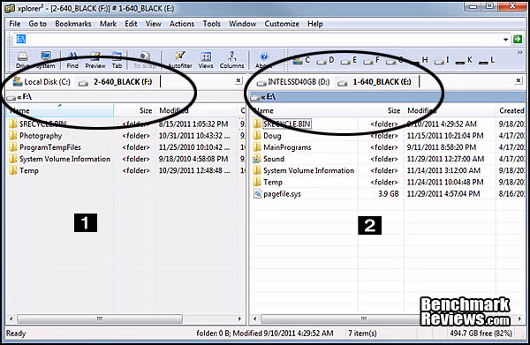Image resolution: width=530 pixels, height=345 pixels.
Task: Switch to the INTELSSD40GB (D:) tab
Action: (x=292, y=82)
